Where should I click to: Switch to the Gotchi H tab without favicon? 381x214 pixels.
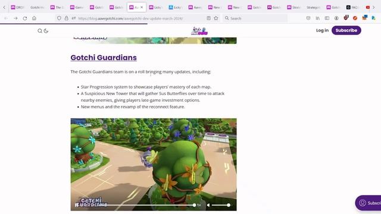[37, 7]
